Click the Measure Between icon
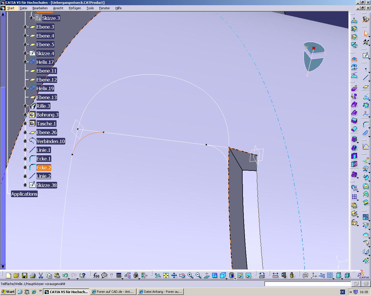The width and height of the screenshot is (371, 296). coord(275,275)
